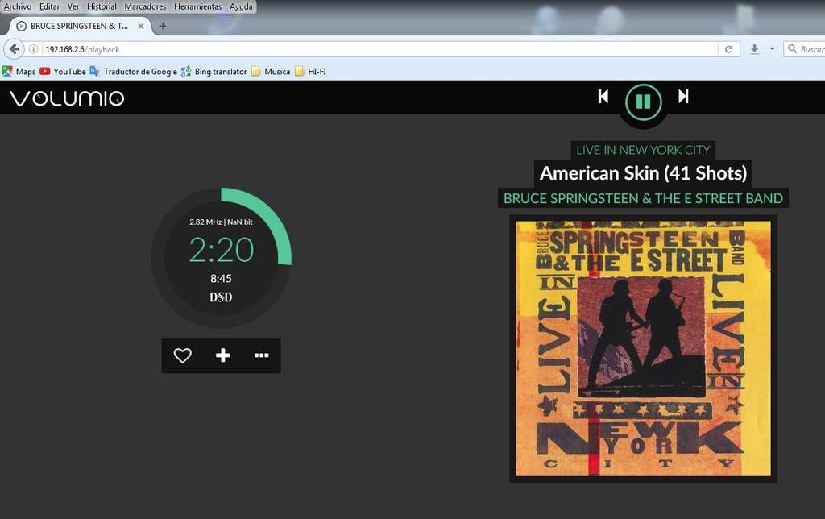
Task: Open the HI-FI bookmarks folder
Action: [x=310, y=71]
